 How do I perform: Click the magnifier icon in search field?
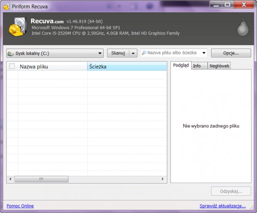point(144,53)
